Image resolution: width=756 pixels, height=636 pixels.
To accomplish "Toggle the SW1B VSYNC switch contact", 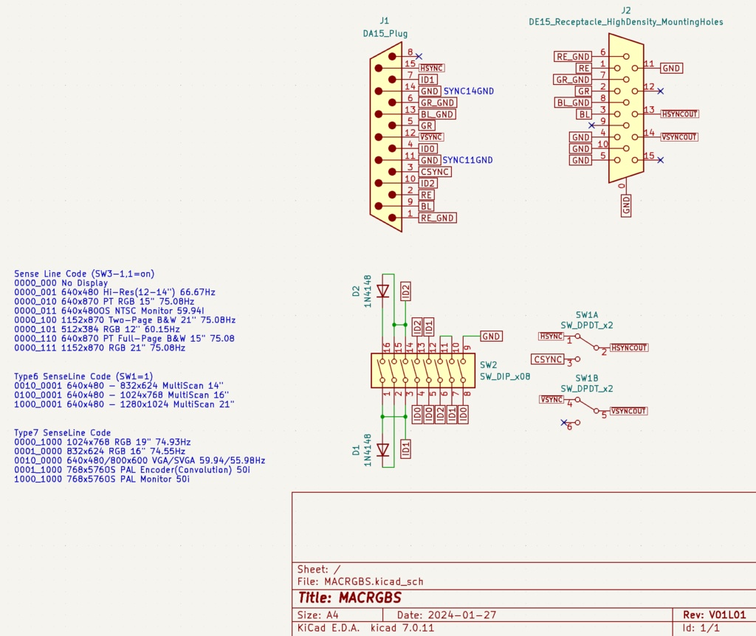I will click(587, 406).
